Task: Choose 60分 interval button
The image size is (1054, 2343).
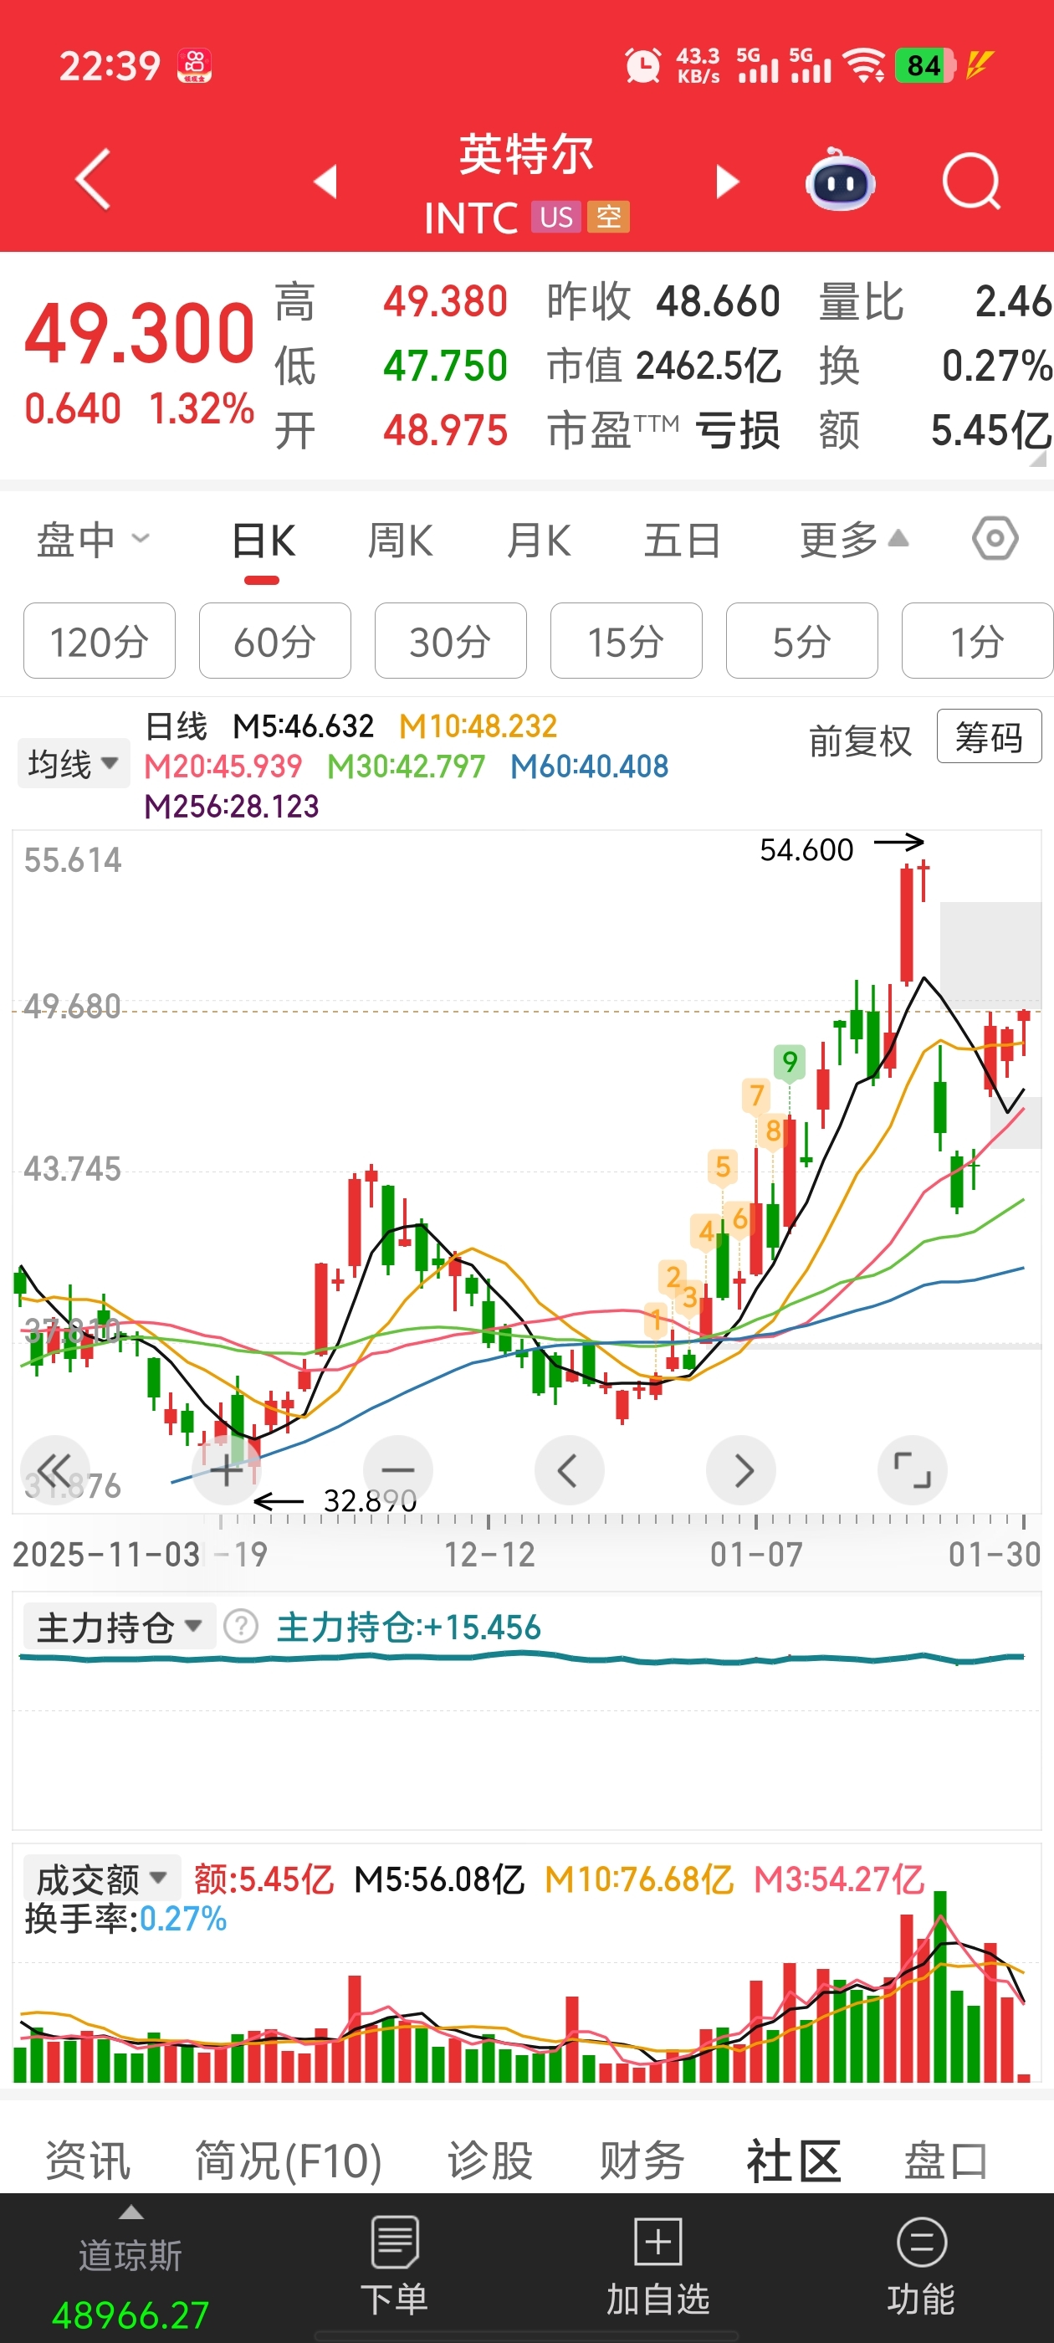Action: (x=274, y=640)
